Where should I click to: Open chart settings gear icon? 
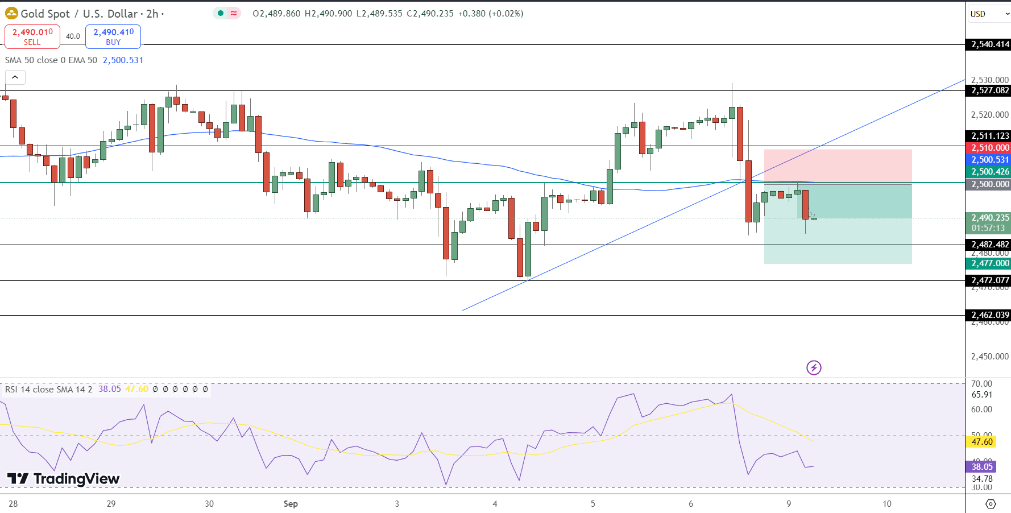[x=991, y=504]
